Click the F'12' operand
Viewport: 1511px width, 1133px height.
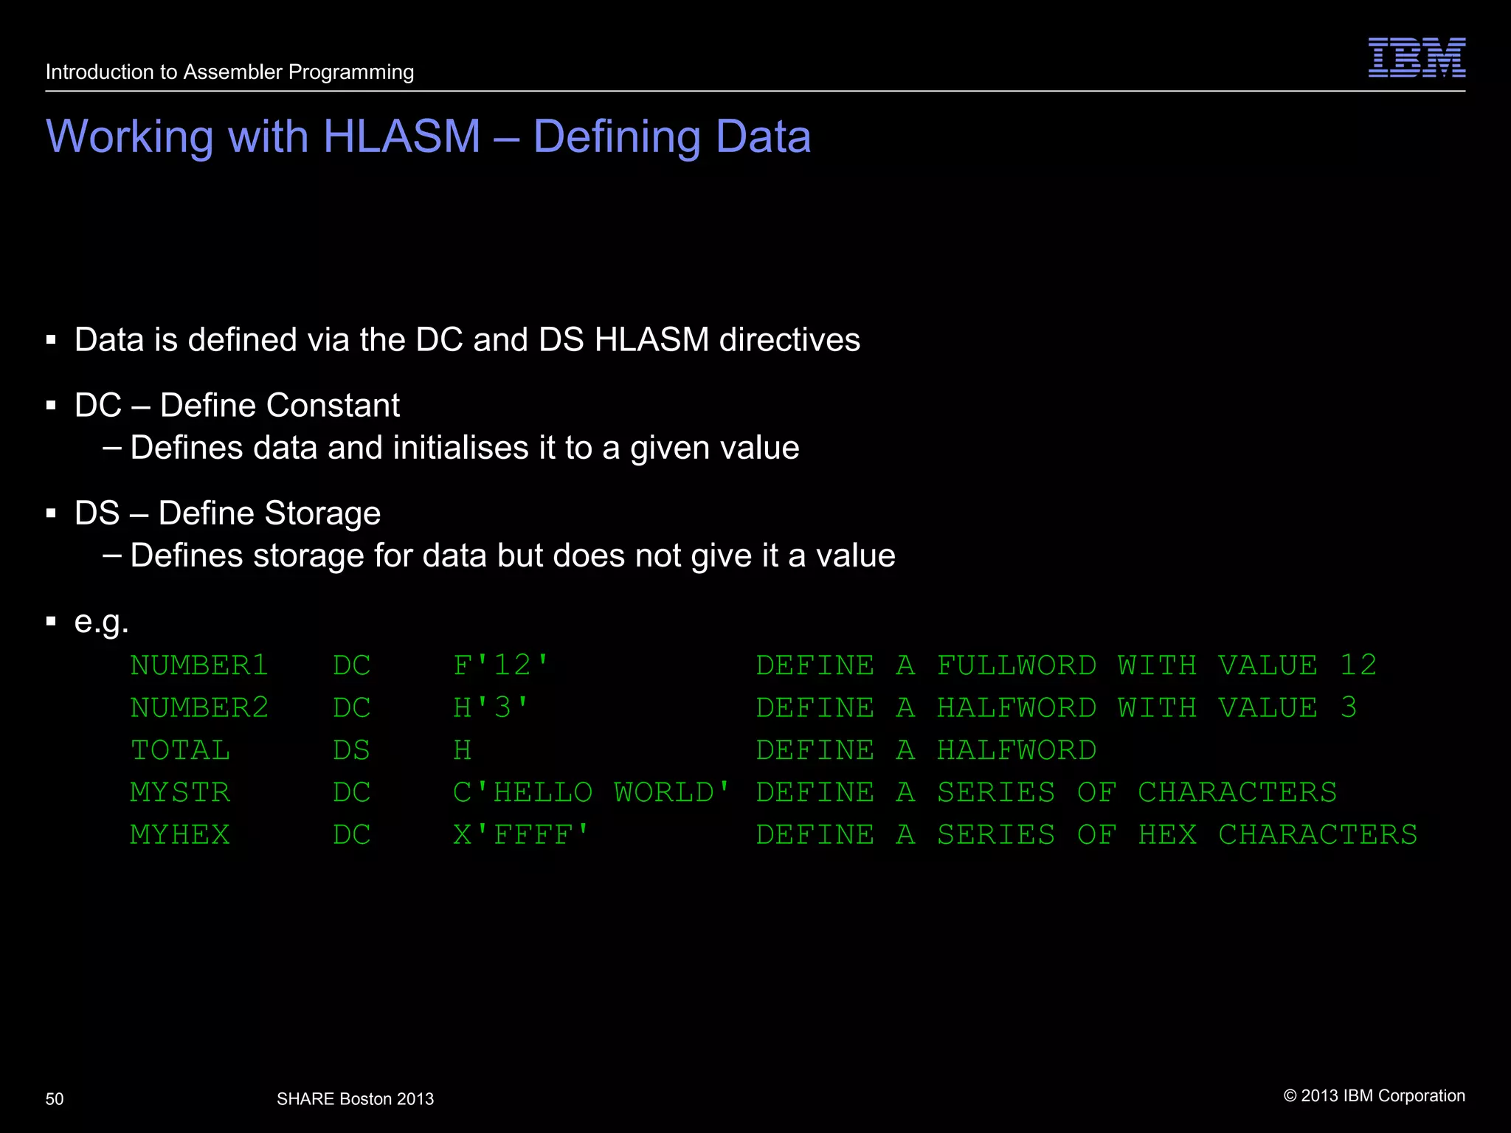point(501,665)
